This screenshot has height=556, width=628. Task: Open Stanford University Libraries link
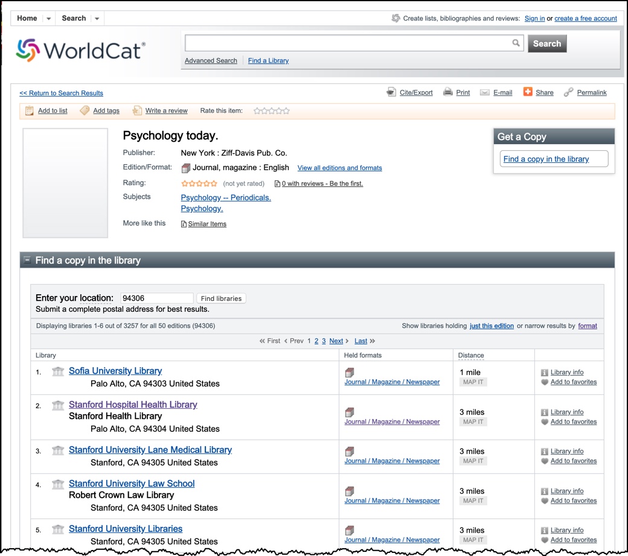(x=126, y=528)
